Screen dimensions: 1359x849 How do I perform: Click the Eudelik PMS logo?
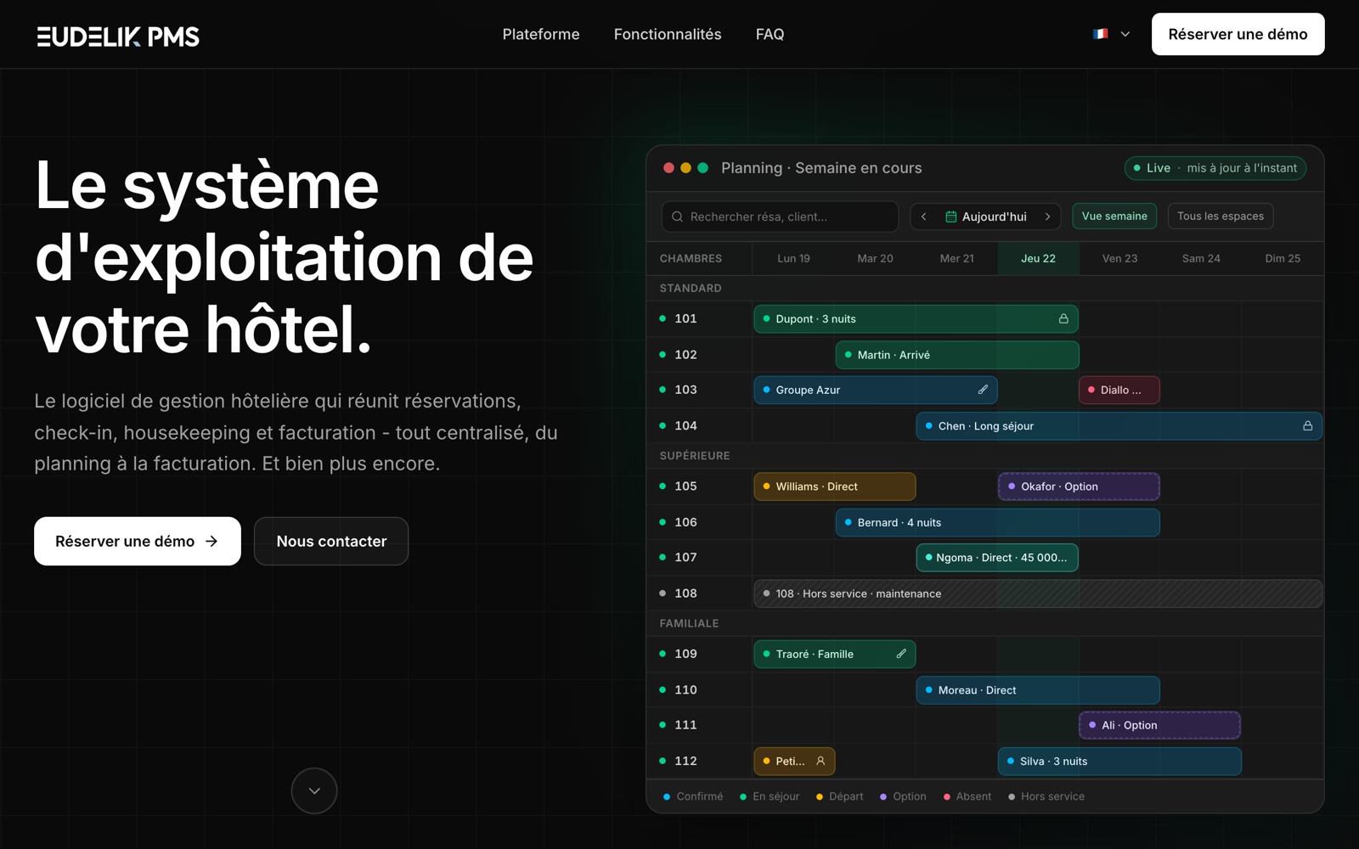pyautogui.click(x=118, y=36)
